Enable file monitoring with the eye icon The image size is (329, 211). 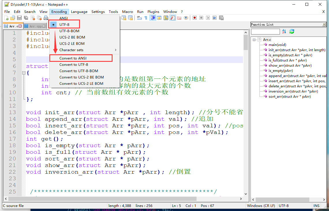point(186,18)
